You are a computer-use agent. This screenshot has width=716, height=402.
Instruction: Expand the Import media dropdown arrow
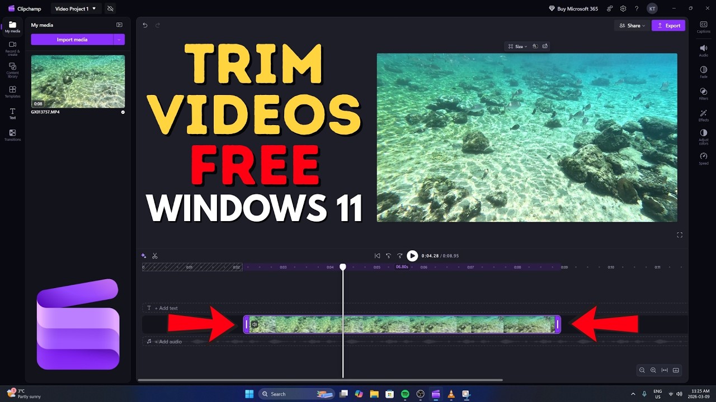coord(119,40)
